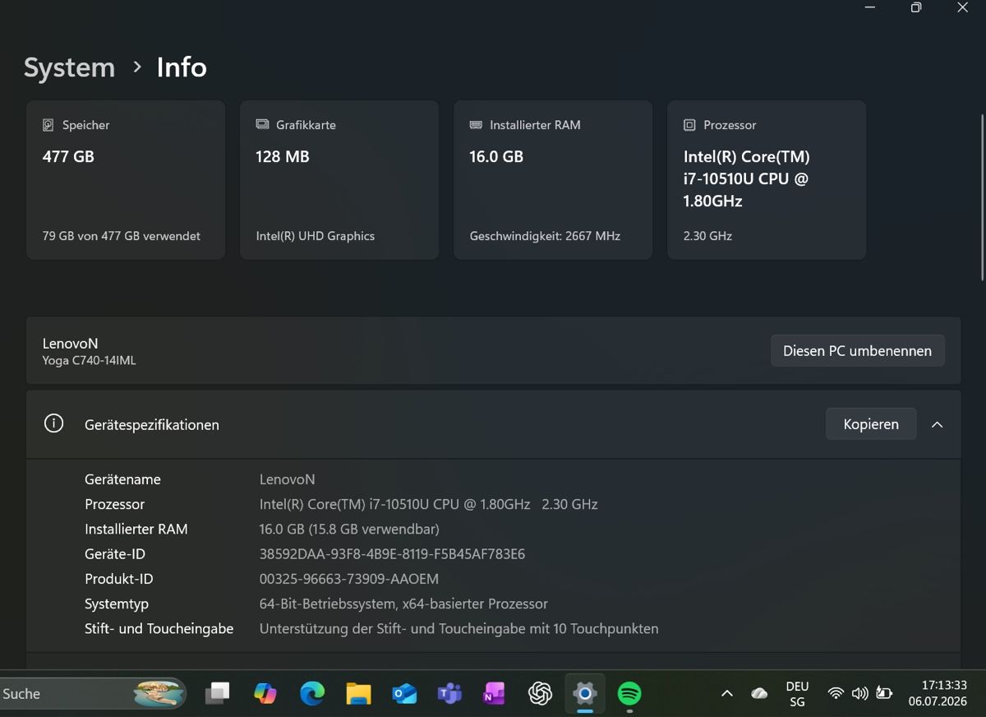Minimize the Settings window
The image size is (986, 717).
point(870,7)
